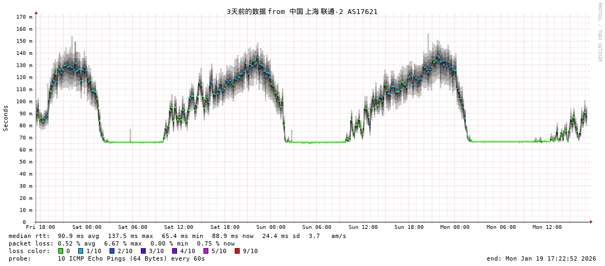
Task: Click the 3/10 loss color swatch
Action: 143,251
